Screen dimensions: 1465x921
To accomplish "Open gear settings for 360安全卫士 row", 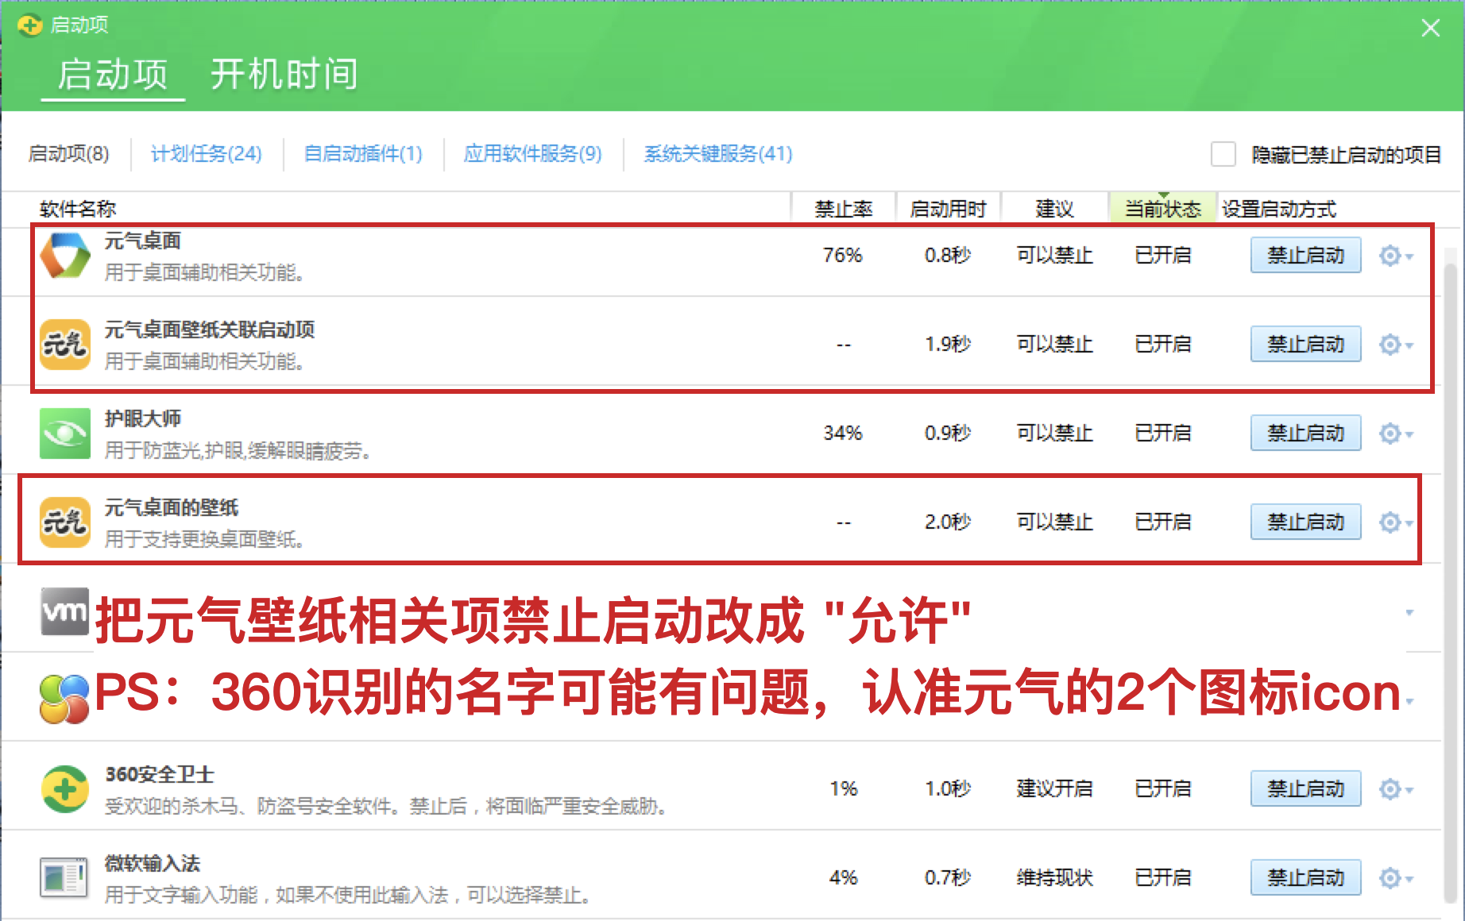I will pos(1390,789).
